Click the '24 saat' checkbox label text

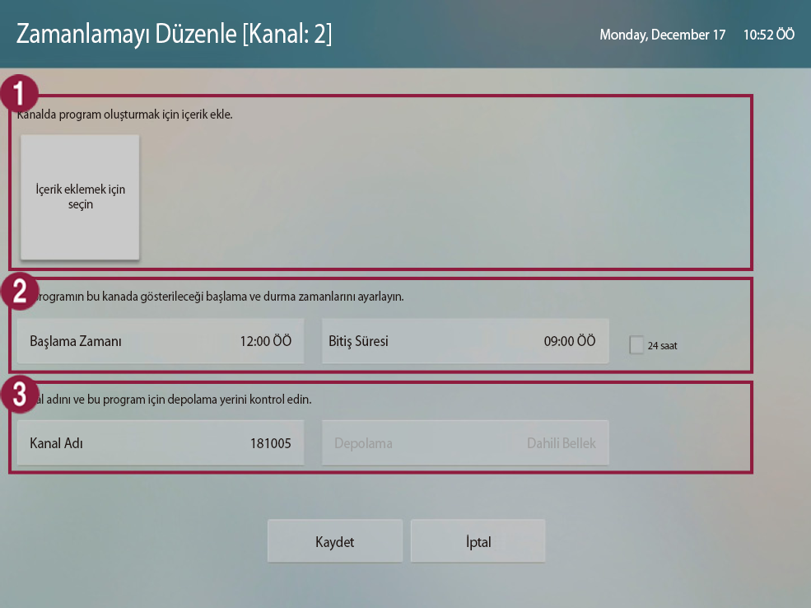[662, 346]
